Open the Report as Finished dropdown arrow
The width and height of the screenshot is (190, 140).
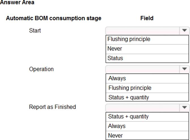coord(185,107)
